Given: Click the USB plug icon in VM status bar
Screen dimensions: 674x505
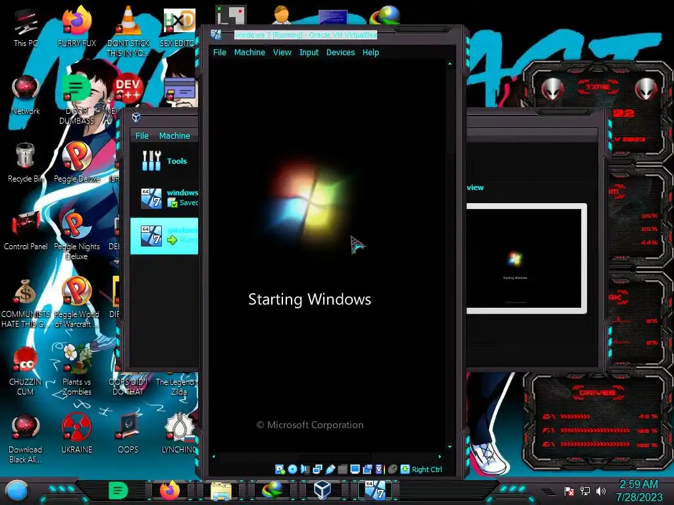Looking at the screenshot, I should click(x=330, y=469).
